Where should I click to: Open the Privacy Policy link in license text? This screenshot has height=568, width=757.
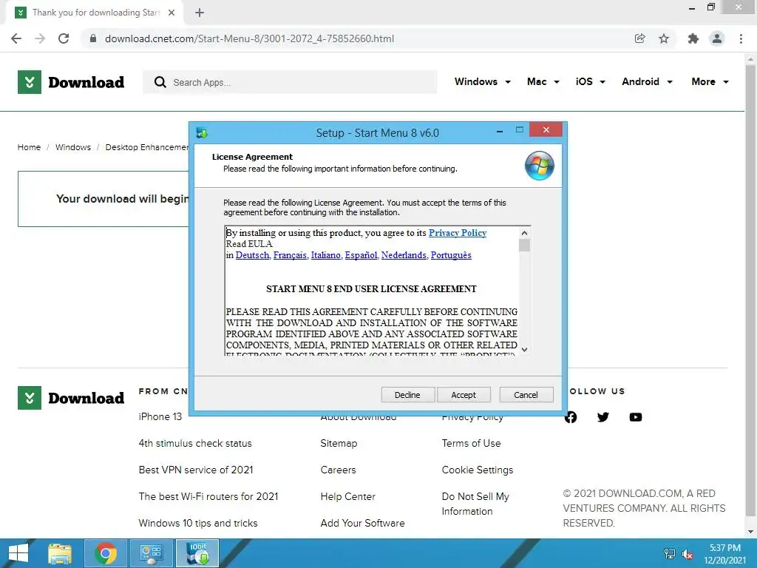coord(457,233)
